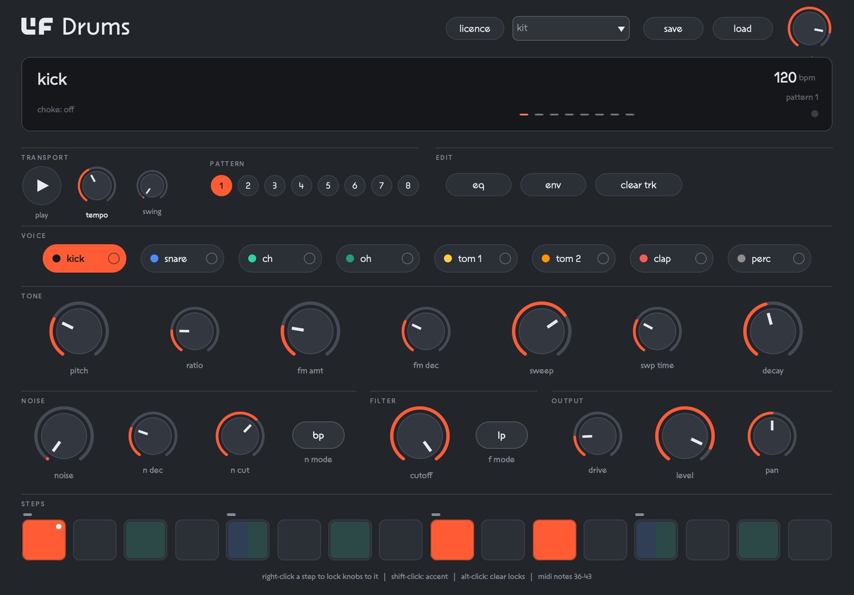The image size is (854, 595).
Task: Switch to pattern 4
Action: tap(301, 186)
